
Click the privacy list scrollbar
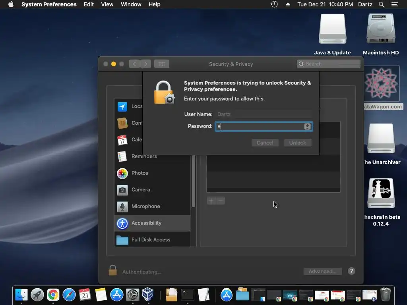click(194, 181)
